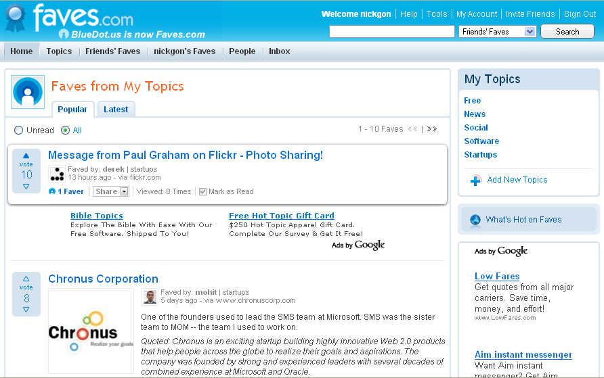Open the Software topic link
The height and width of the screenshot is (378, 604).
[x=481, y=141]
